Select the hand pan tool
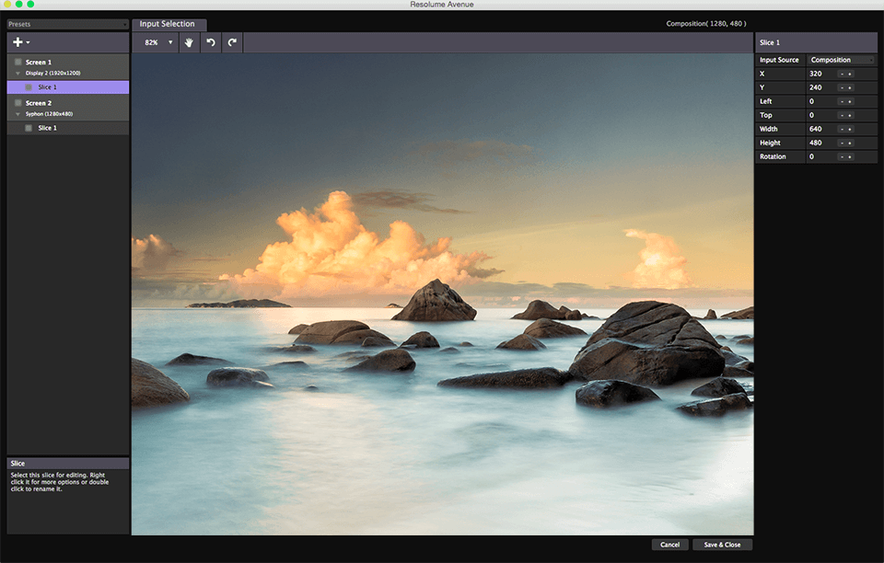Screen dimensions: 884x563 (x=189, y=42)
